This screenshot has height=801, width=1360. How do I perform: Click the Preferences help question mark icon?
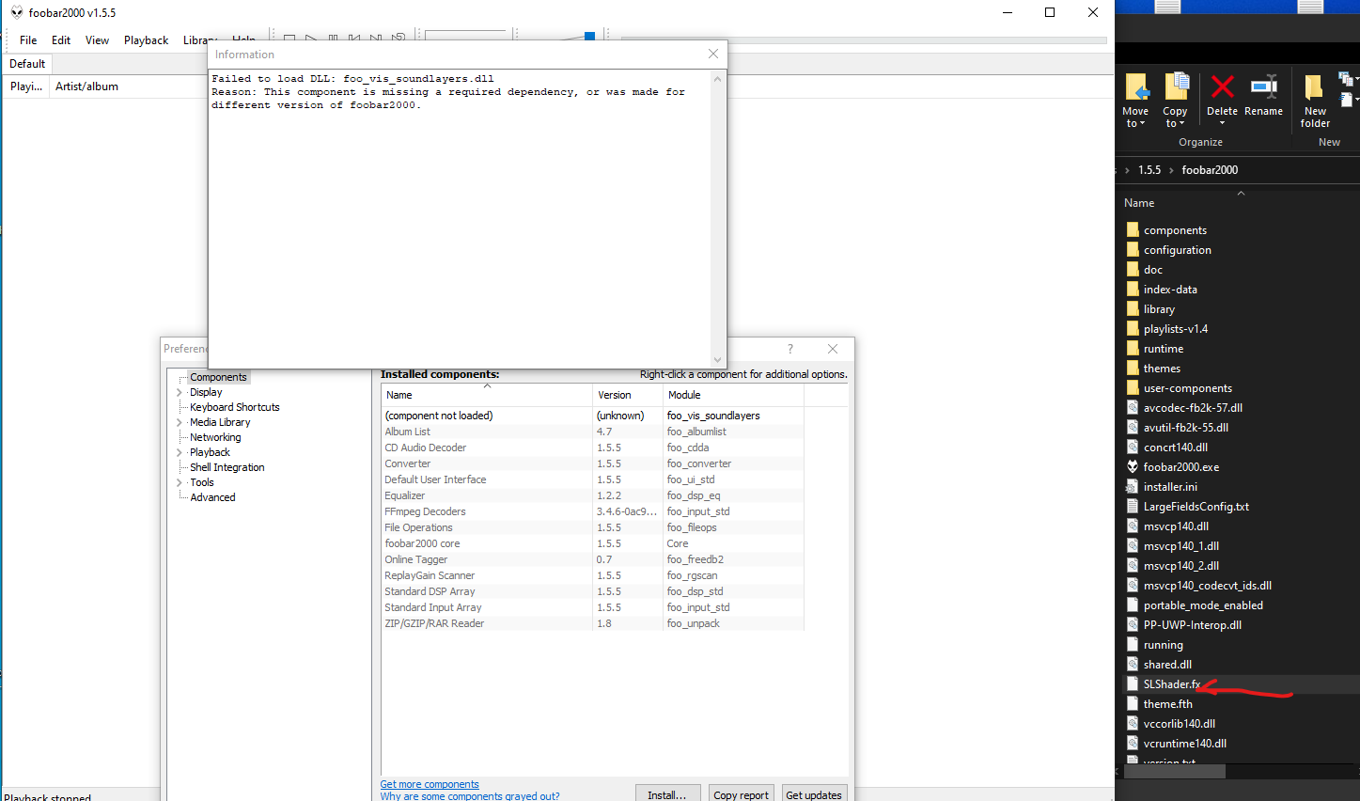[789, 349]
